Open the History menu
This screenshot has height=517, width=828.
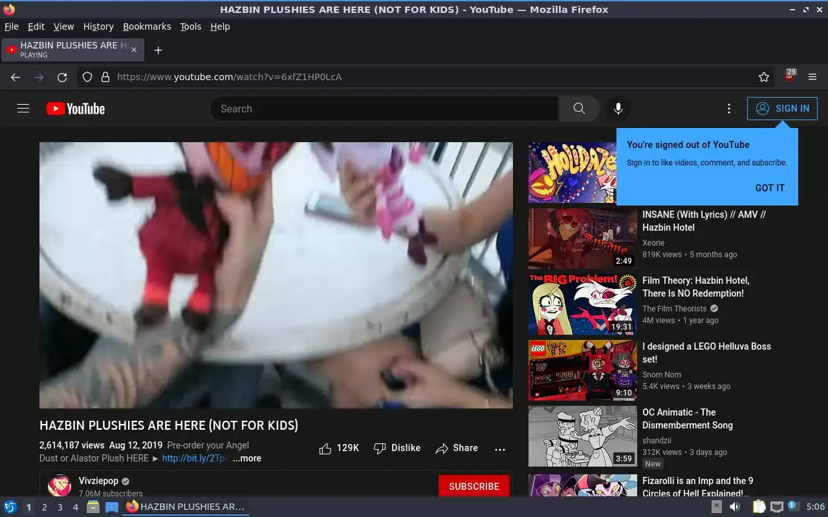[98, 26]
